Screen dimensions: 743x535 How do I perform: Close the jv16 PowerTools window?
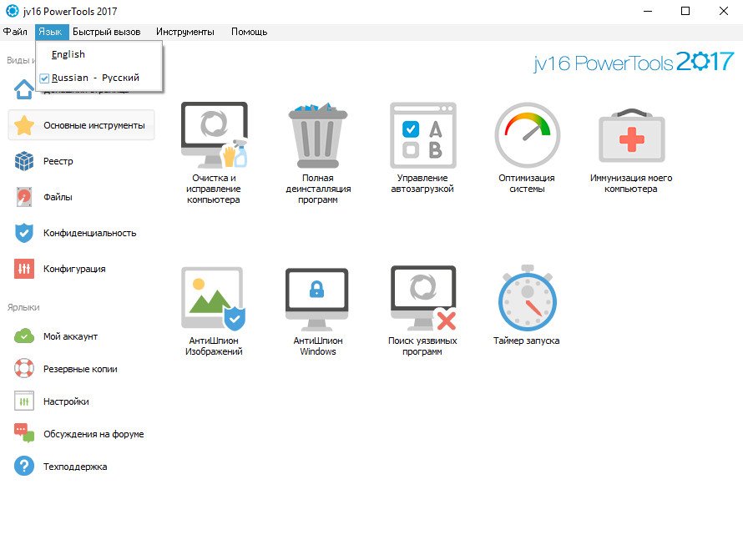(x=724, y=11)
